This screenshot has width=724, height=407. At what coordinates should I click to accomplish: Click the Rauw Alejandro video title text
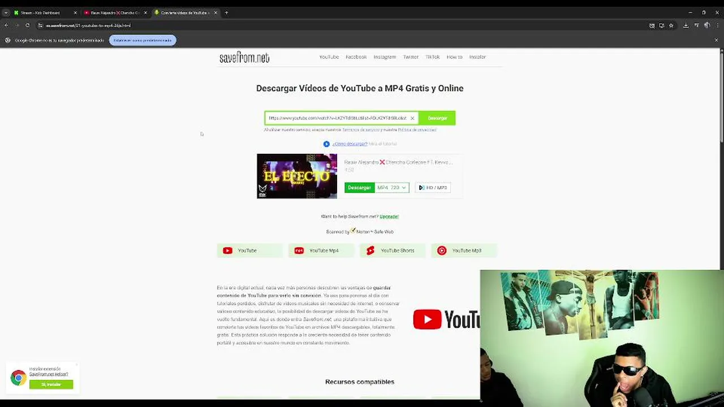point(398,162)
